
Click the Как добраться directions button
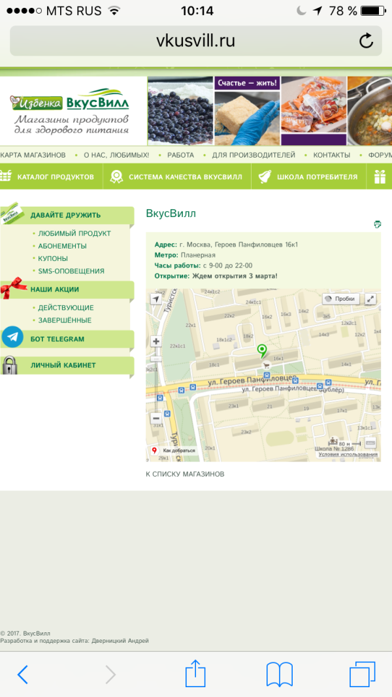pyautogui.click(x=174, y=450)
